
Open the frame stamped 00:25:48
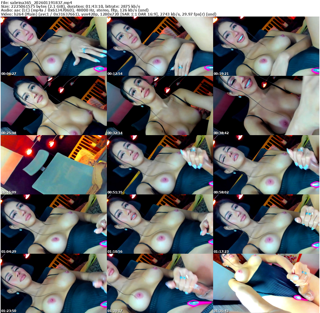[x=54, y=105]
